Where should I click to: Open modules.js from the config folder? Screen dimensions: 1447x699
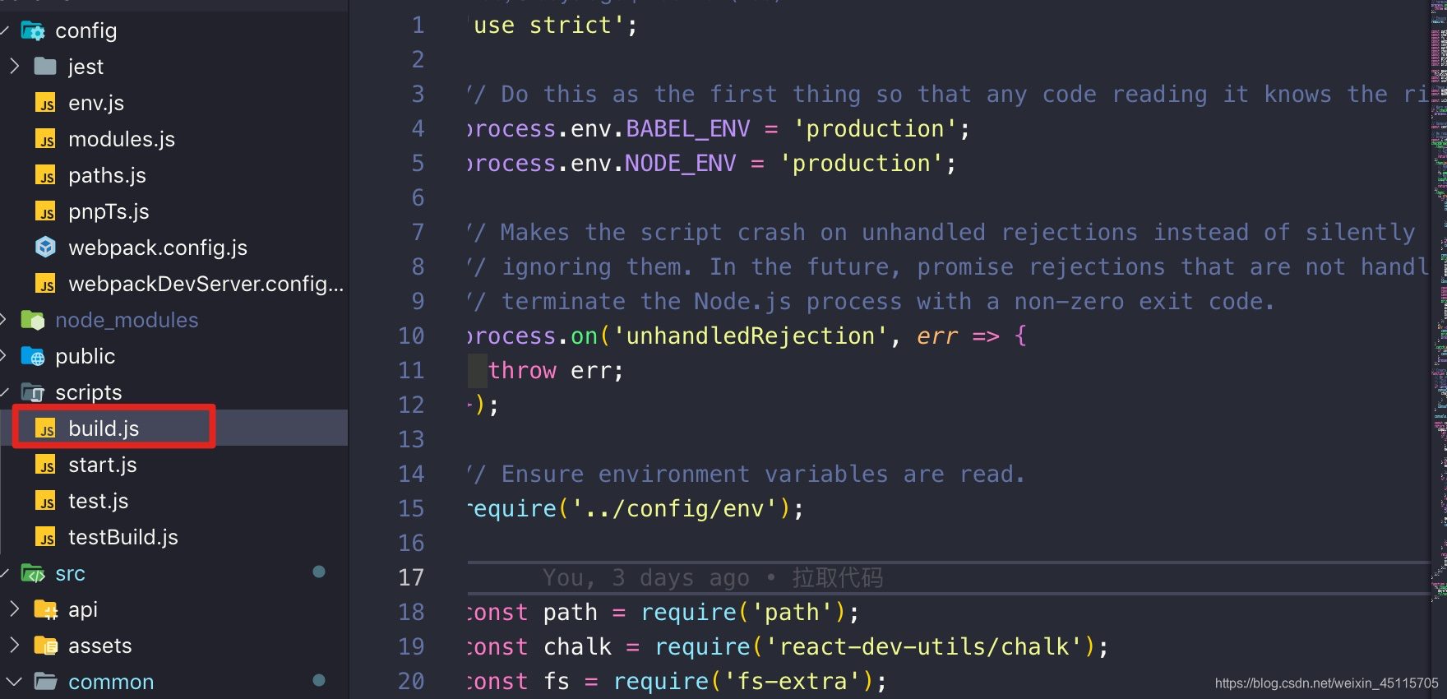click(122, 139)
